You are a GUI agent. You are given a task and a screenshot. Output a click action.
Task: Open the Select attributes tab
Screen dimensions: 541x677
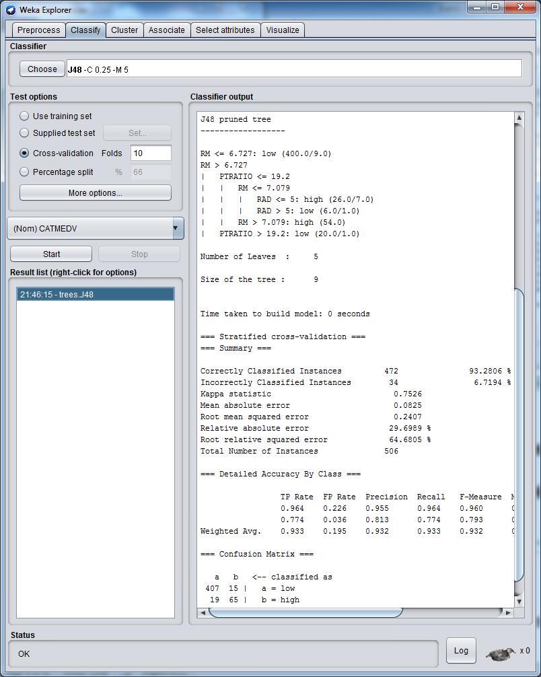pyautogui.click(x=225, y=30)
